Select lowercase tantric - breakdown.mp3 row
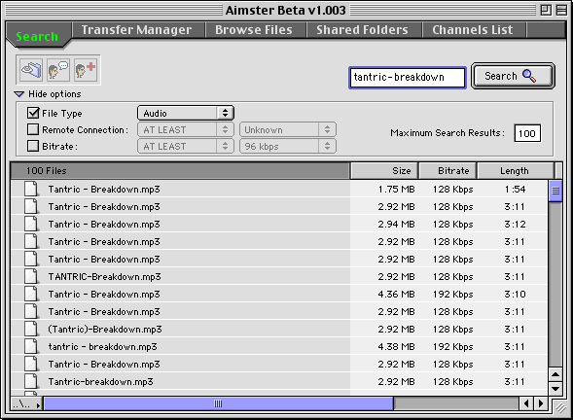The image size is (573, 420). [x=279, y=347]
